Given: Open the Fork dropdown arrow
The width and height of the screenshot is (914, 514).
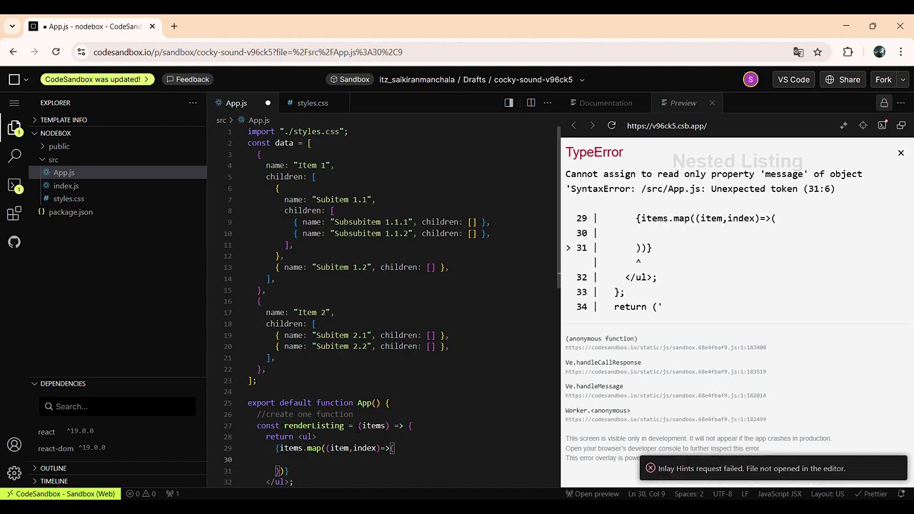Looking at the screenshot, I should click(903, 79).
